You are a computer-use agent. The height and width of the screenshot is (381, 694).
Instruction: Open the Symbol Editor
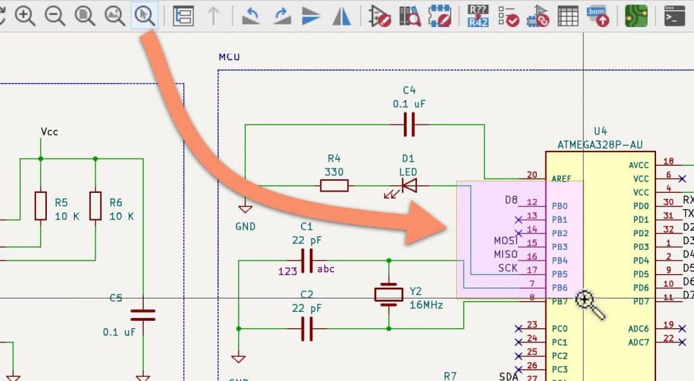point(380,16)
